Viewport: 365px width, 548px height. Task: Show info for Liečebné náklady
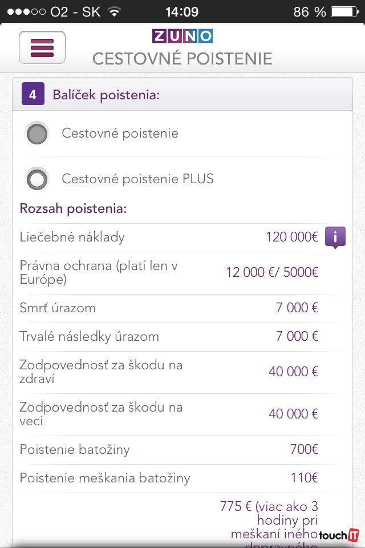pos(335,236)
